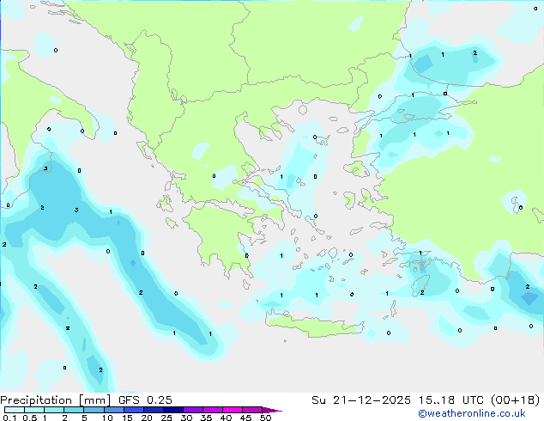
Task: Click the "GFS 0.25" model label
Action: click(145, 400)
